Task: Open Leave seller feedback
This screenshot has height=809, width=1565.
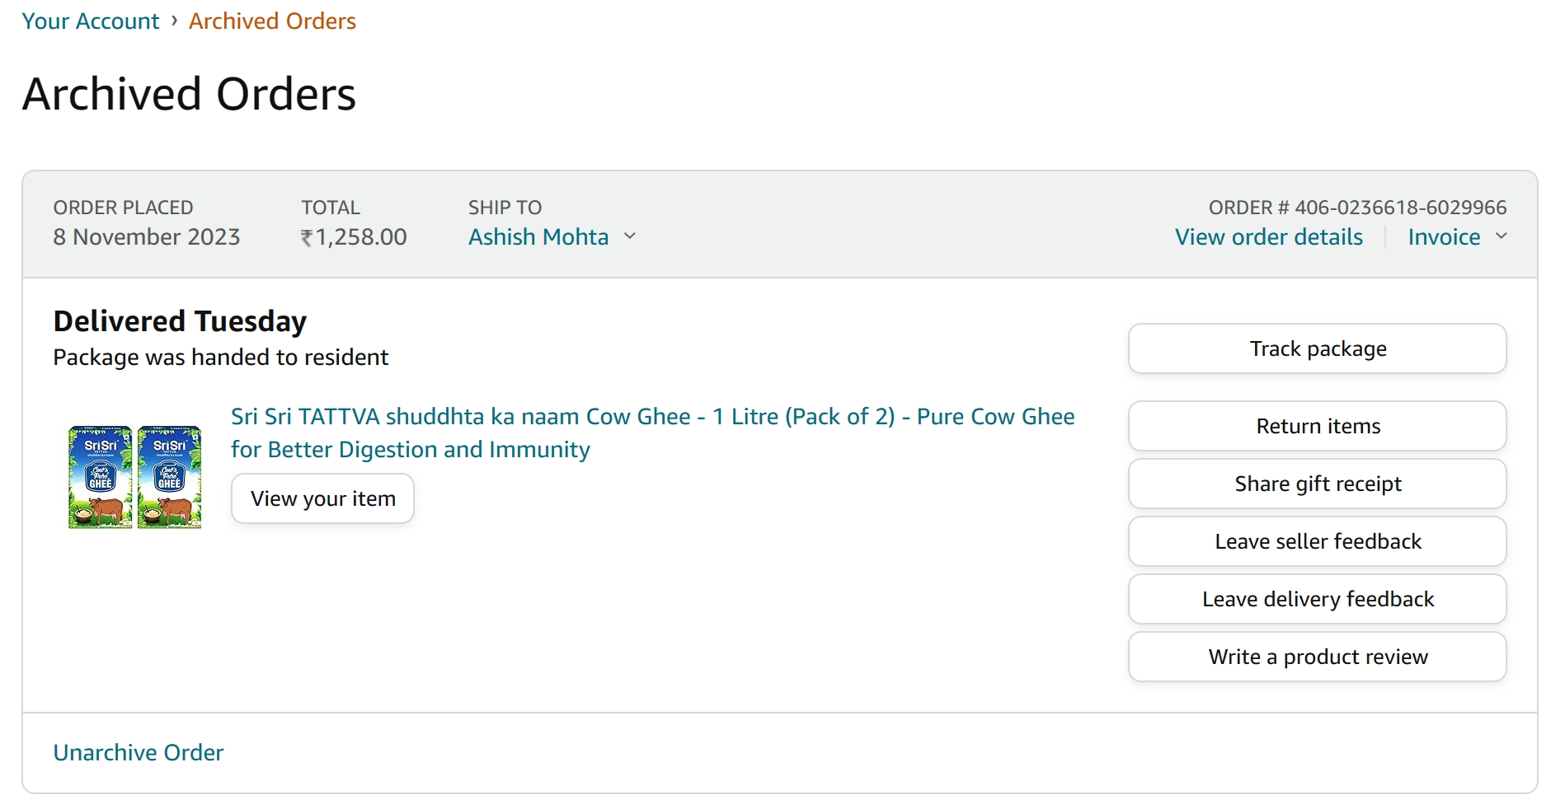Action: [x=1317, y=541]
